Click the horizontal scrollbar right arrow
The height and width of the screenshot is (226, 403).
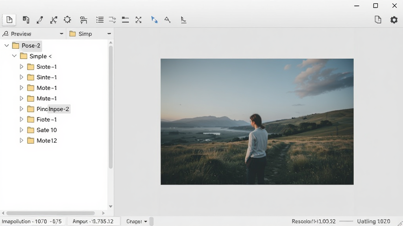104,213
